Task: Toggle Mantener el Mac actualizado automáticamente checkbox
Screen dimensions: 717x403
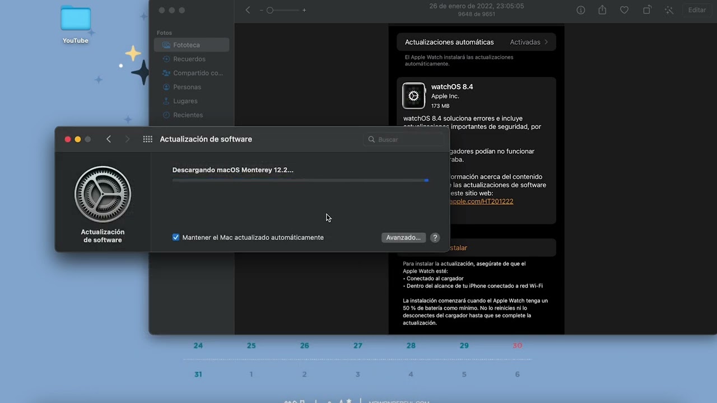Action: coord(176,237)
